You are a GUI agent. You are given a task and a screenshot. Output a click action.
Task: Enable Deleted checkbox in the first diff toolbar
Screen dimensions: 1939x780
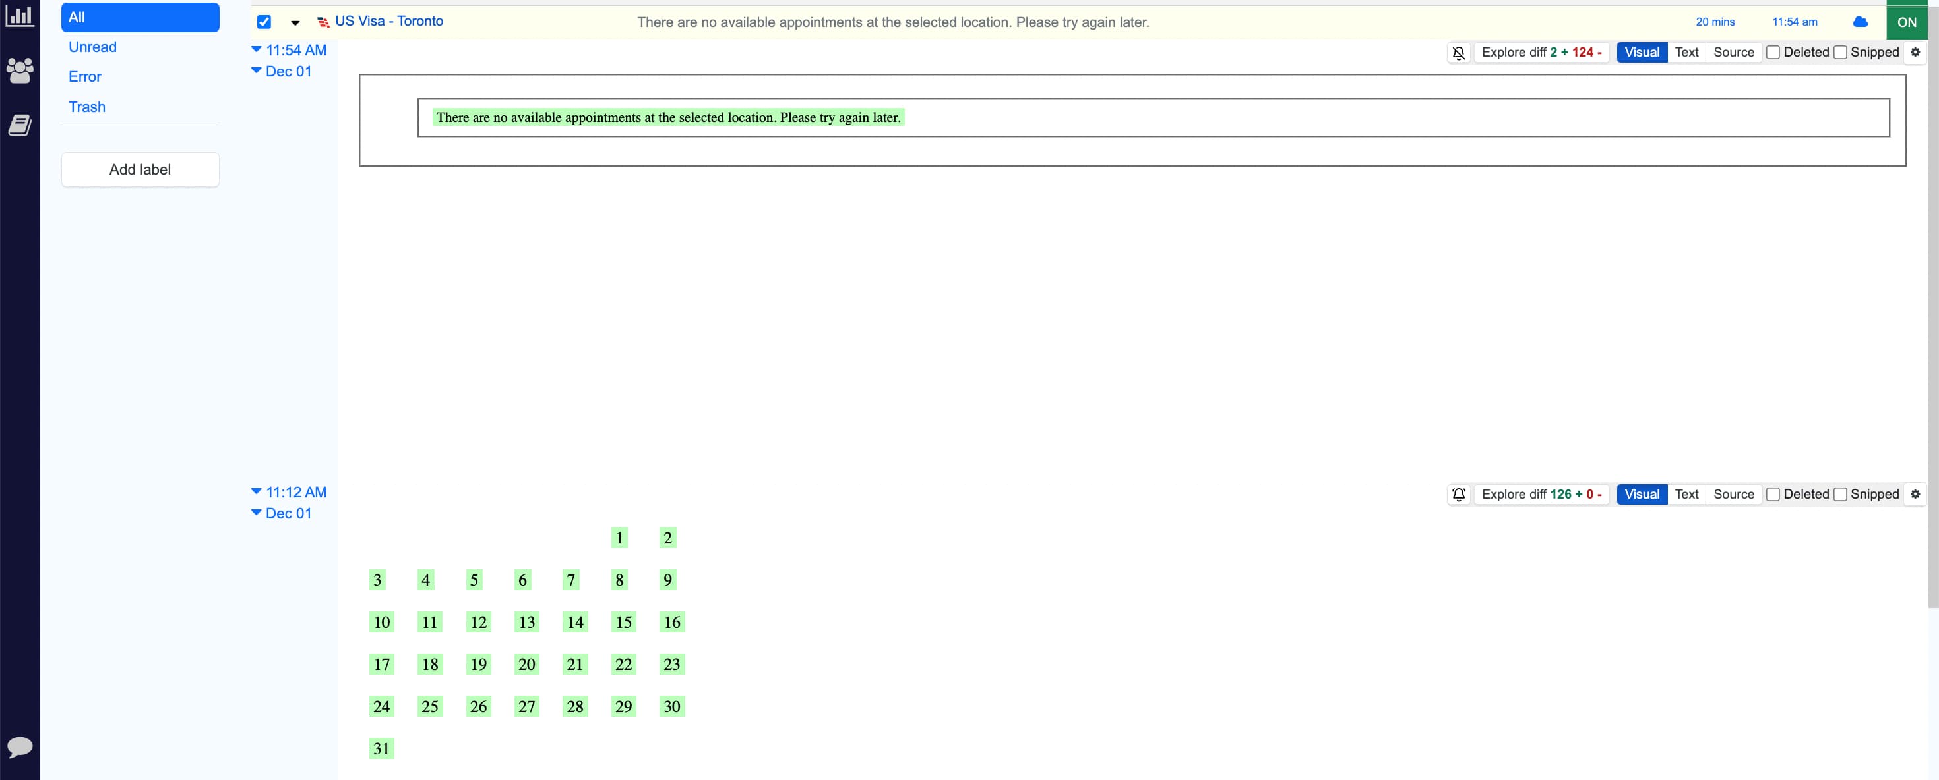pos(1773,53)
